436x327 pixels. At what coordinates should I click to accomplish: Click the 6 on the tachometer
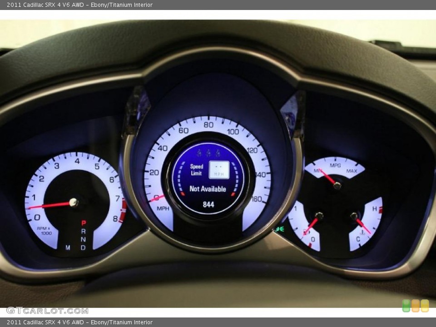tap(112, 180)
